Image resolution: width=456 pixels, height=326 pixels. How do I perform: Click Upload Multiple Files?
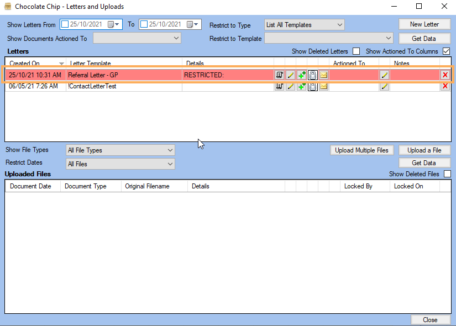[x=362, y=150]
